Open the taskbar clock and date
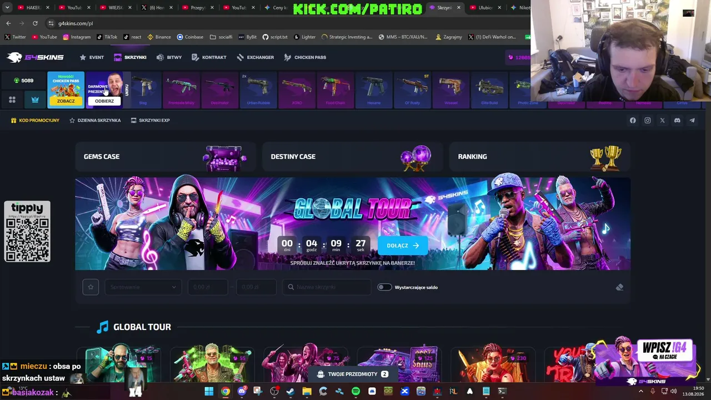Screen dimensions: 711x400 [x=694, y=391]
